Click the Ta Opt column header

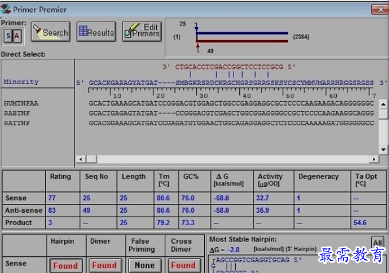tap(366, 179)
